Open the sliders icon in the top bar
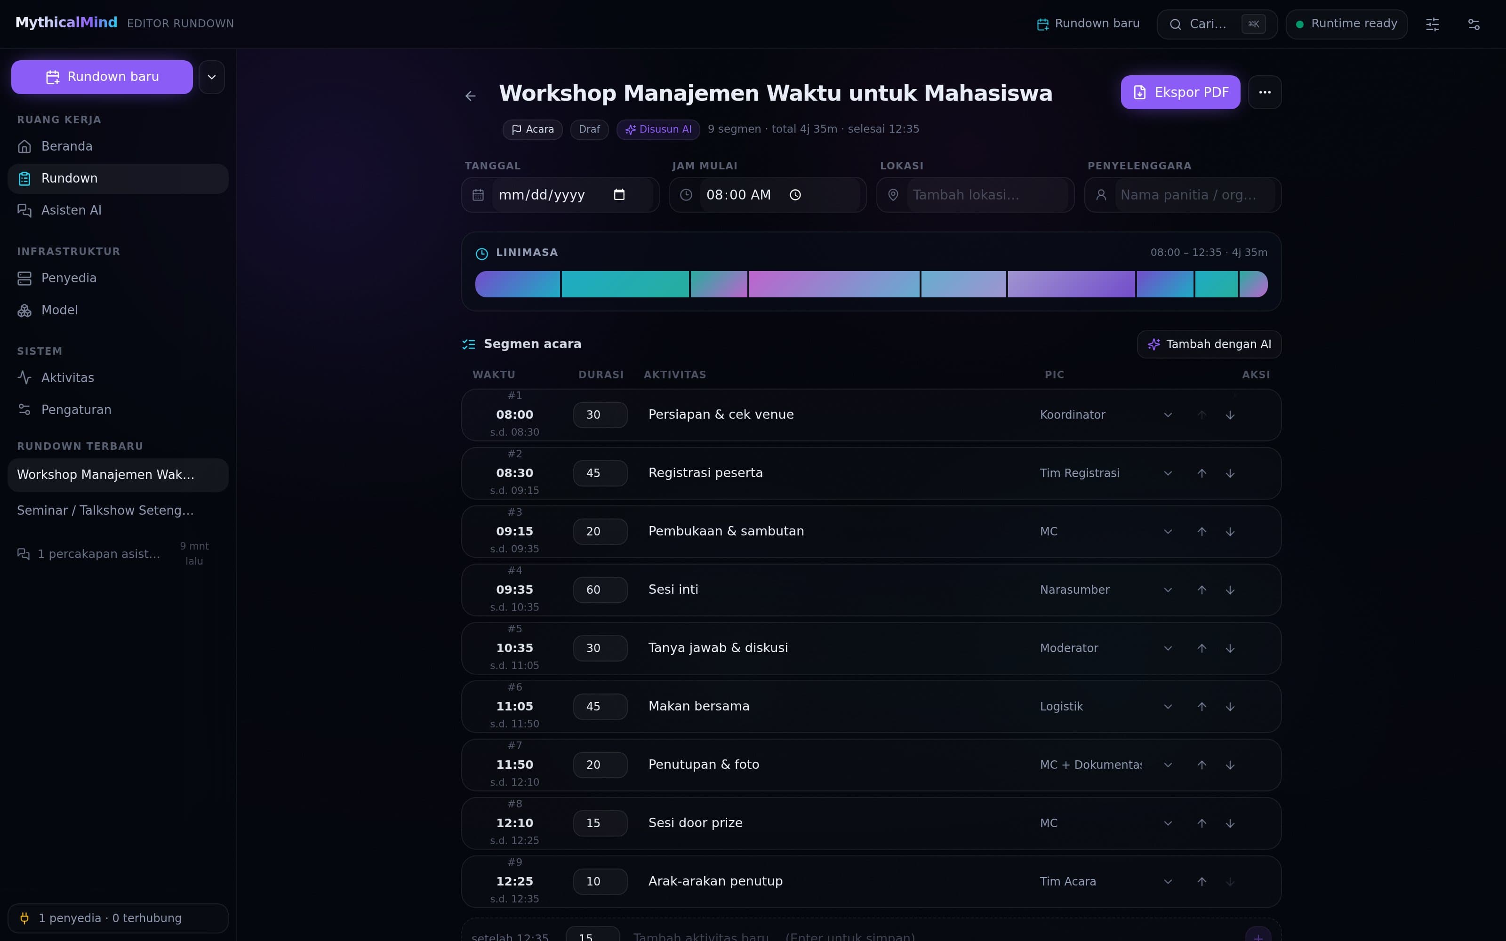Image resolution: width=1506 pixels, height=941 pixels. pyautogui.click(x=1433, y=24)
